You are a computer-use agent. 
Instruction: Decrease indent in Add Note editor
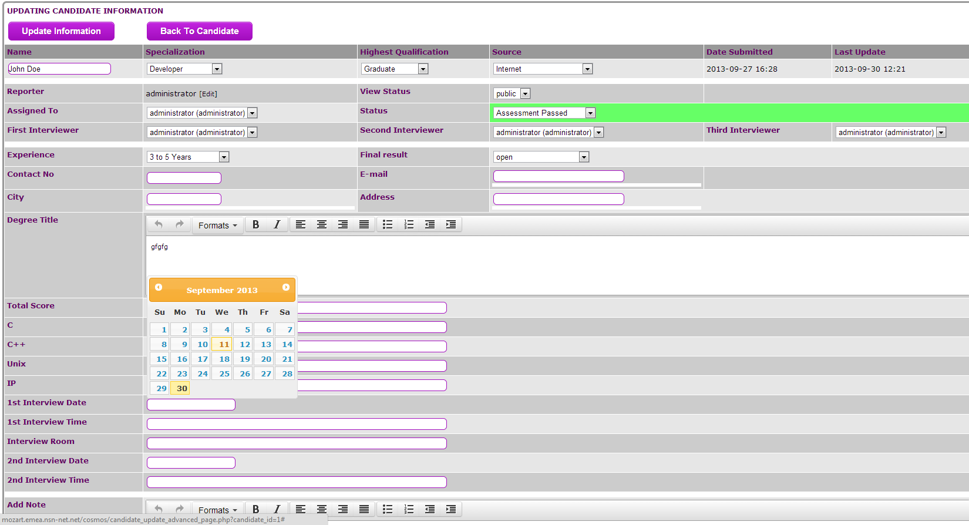[430, 509]
